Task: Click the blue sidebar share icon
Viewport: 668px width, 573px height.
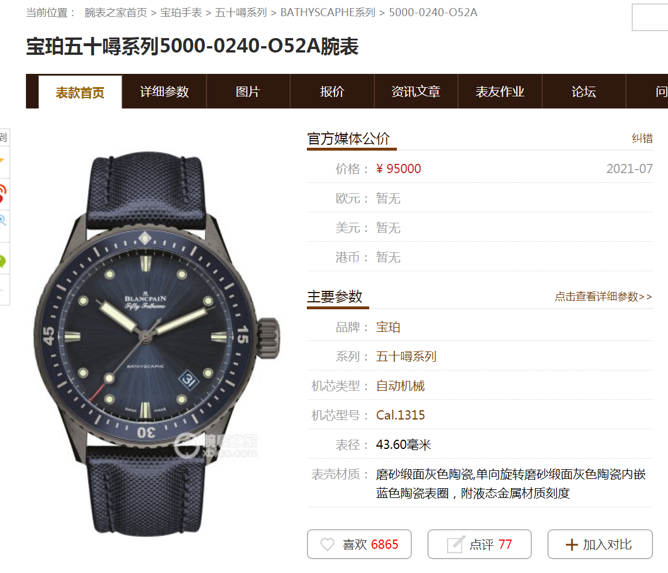Action: [2, 220]
